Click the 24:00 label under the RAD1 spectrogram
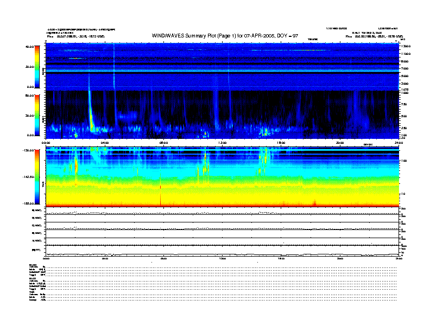The height and width of the screenshot is (332, 430). (399, 143)
